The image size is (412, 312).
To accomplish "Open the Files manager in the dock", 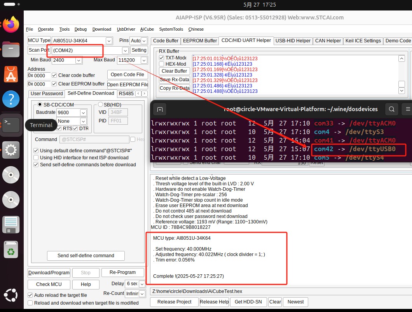I will pyautogui.click(x=11, y=49).
